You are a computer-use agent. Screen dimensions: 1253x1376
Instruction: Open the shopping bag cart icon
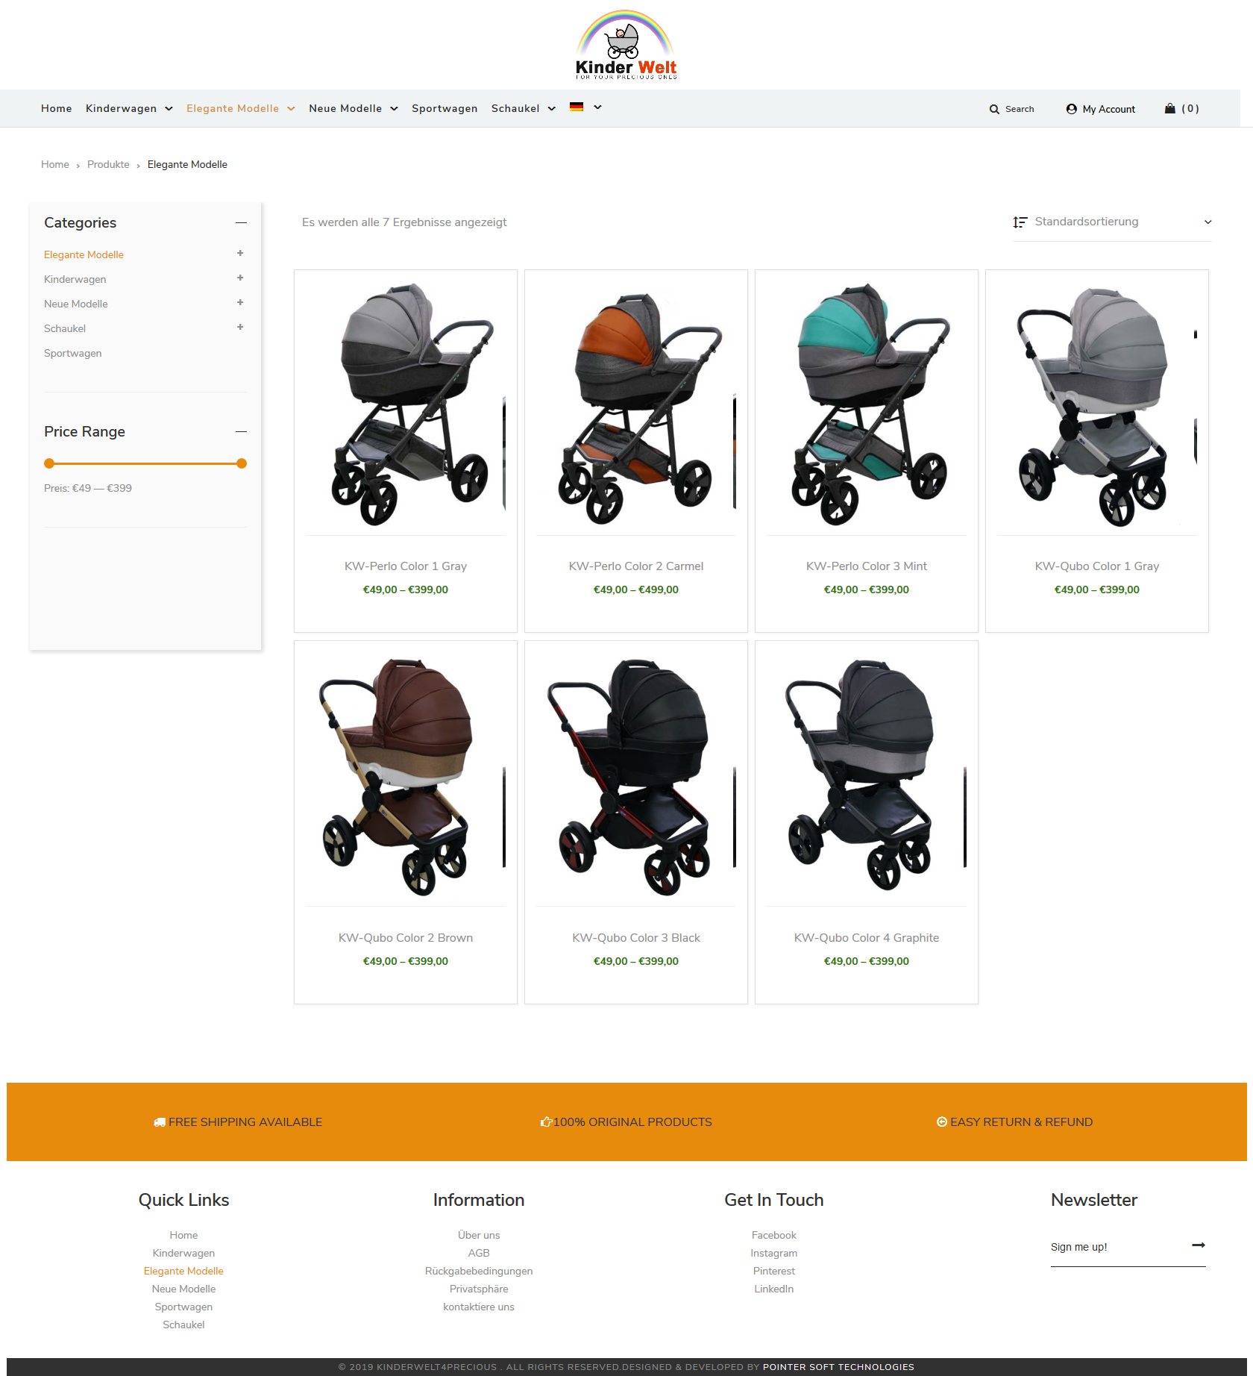point(1169,108)
